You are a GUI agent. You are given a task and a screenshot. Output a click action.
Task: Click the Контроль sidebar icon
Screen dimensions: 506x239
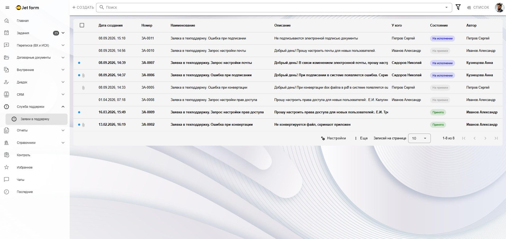click(7, 155)
